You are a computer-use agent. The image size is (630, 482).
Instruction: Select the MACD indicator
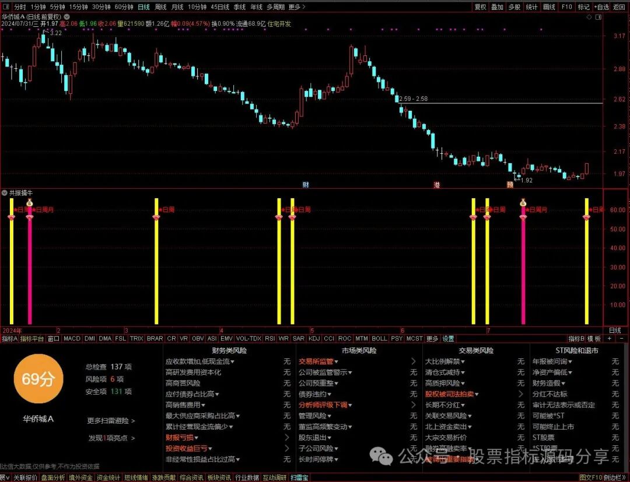(x=72, y=339)
